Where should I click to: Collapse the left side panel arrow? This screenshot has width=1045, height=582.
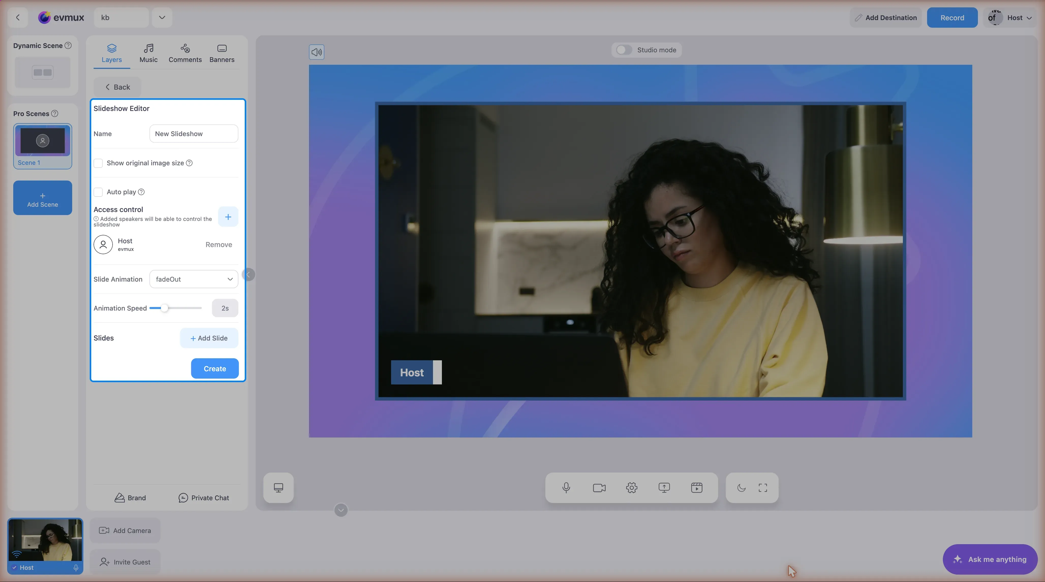pos(248,274)
